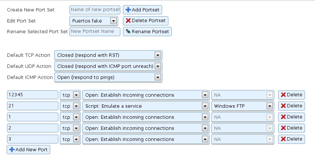Screen dimensions: 315x166
Task: Remove the port 1 entry
Action: 291,117
